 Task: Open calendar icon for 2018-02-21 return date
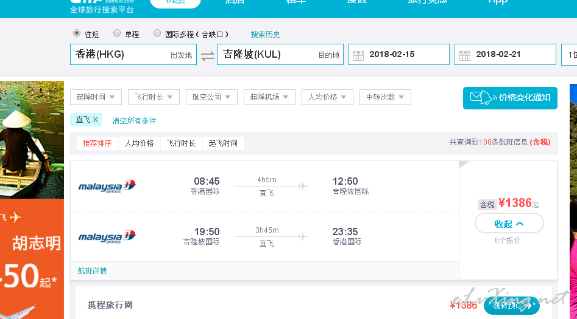tap(465, 55)
